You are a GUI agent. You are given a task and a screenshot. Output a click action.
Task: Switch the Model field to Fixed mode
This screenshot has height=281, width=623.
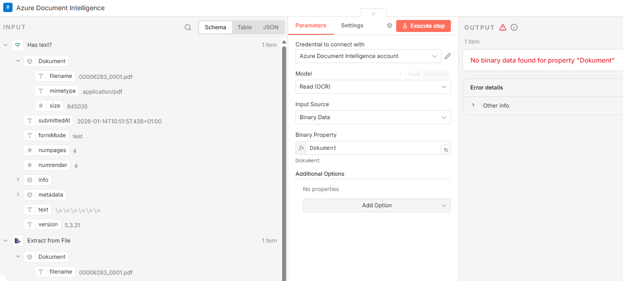point(413,74)
